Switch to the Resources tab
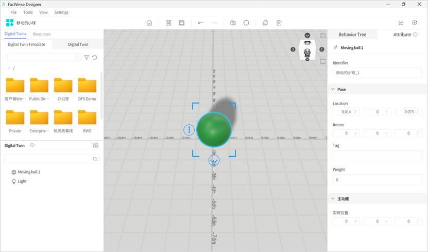The width and height of the screenshot is (428, 252). click(42, 34)
